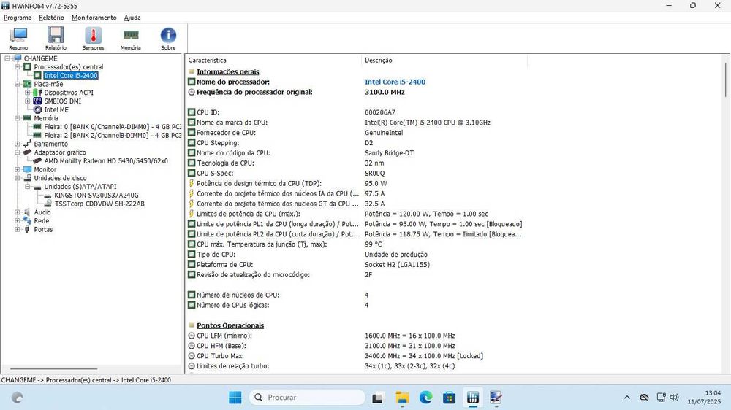Select the Adaptador gráfico tree node

pos(60,152)
